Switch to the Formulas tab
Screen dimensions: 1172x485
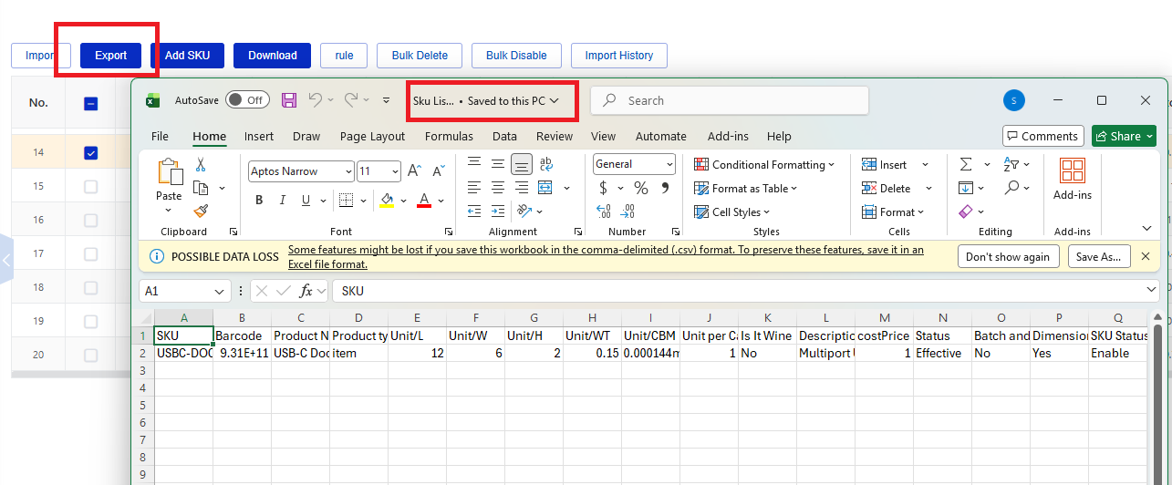tap(449, 136)
